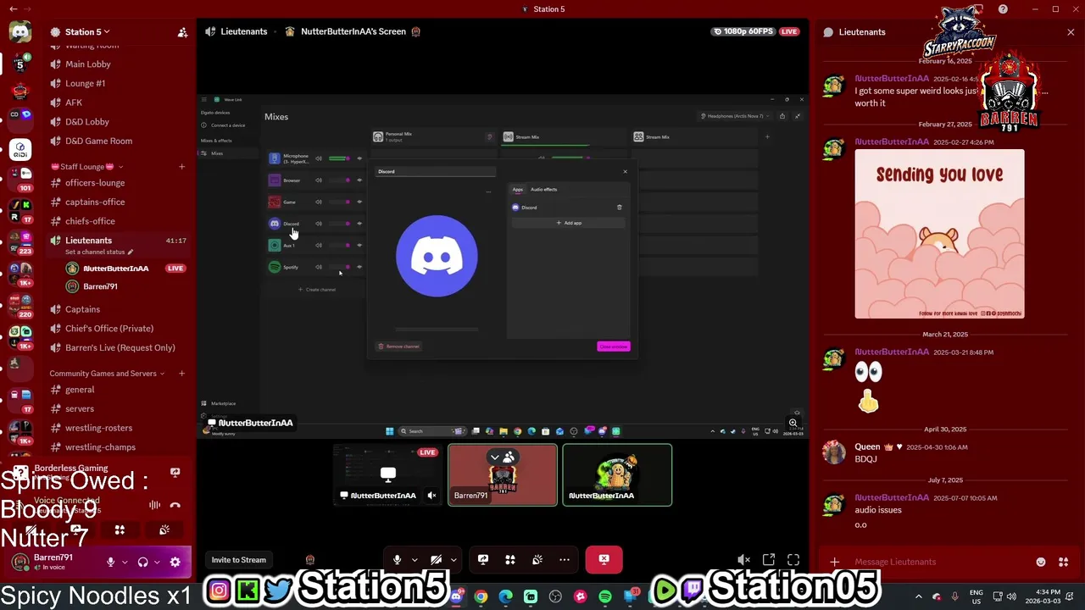Open output device dropdown beside headphones icon
This screenshot has width=1085, height=610.
tap(157, 562)
